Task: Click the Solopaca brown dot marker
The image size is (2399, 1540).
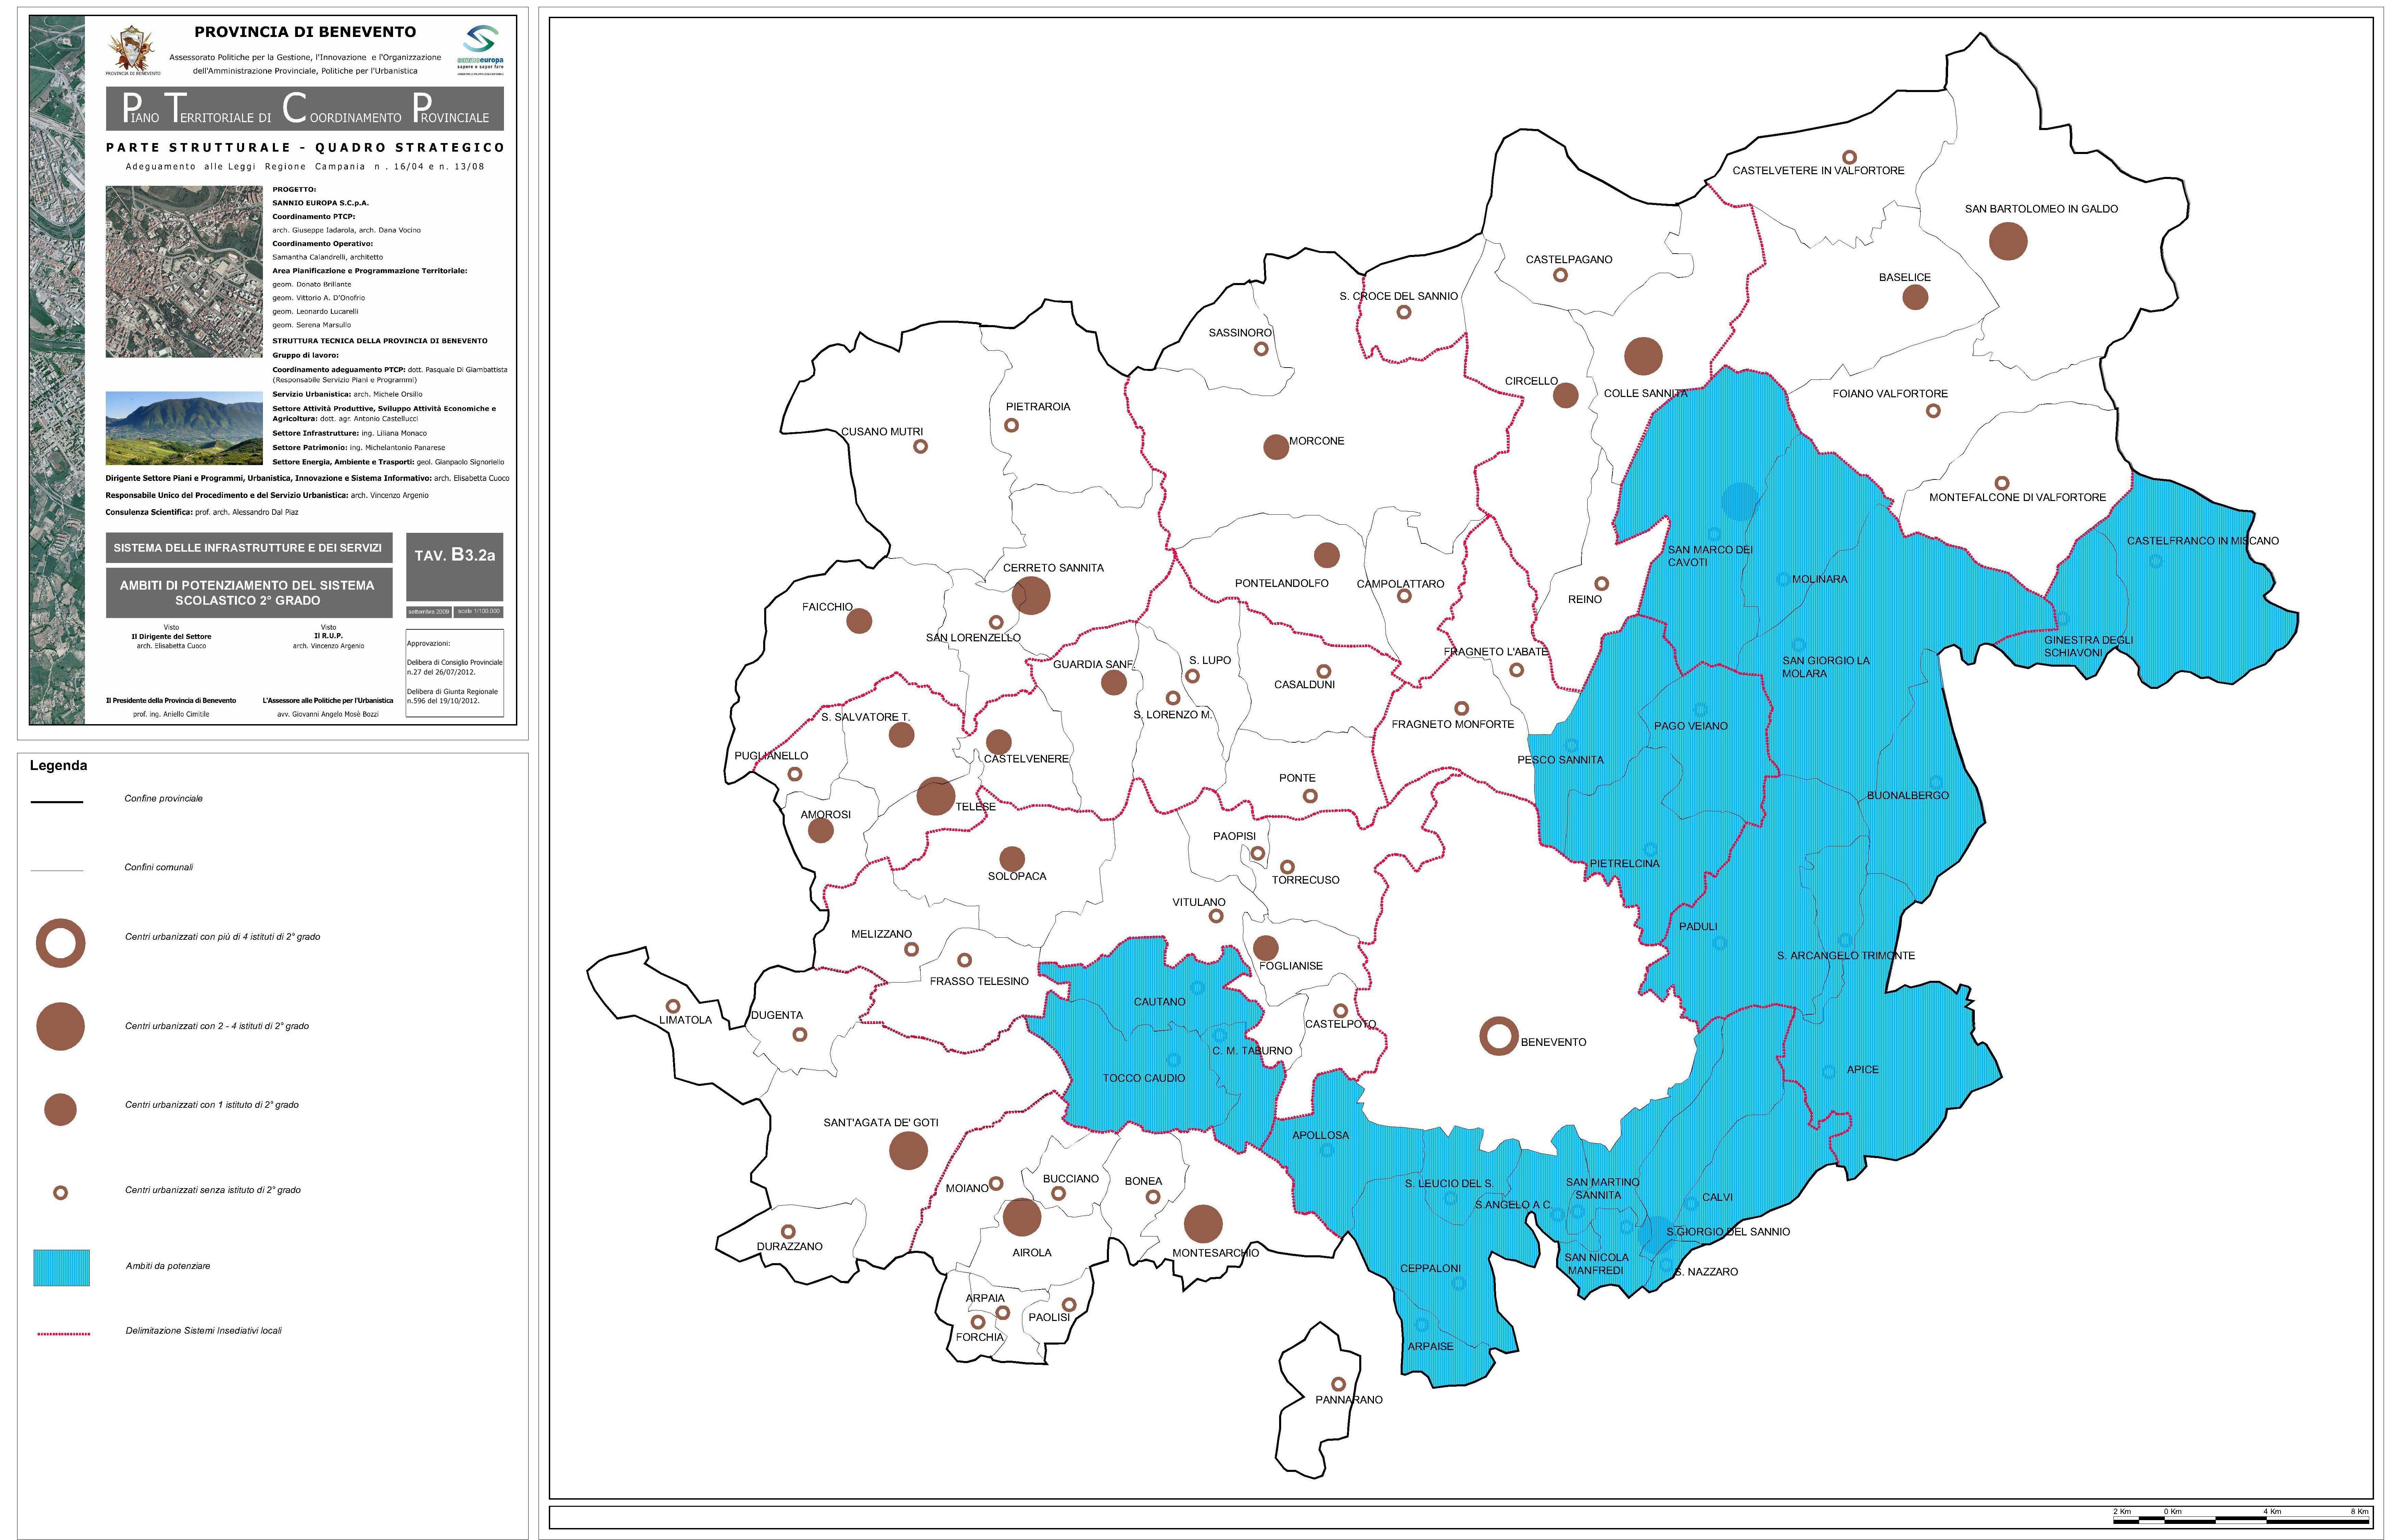Action: coord(1012,859)
